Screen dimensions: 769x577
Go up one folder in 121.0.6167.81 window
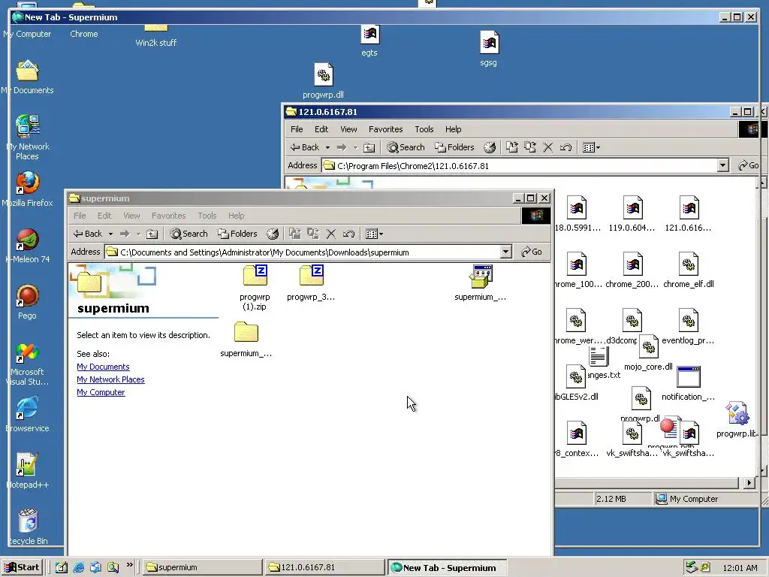pyautogui.click(x=369, y=147)
